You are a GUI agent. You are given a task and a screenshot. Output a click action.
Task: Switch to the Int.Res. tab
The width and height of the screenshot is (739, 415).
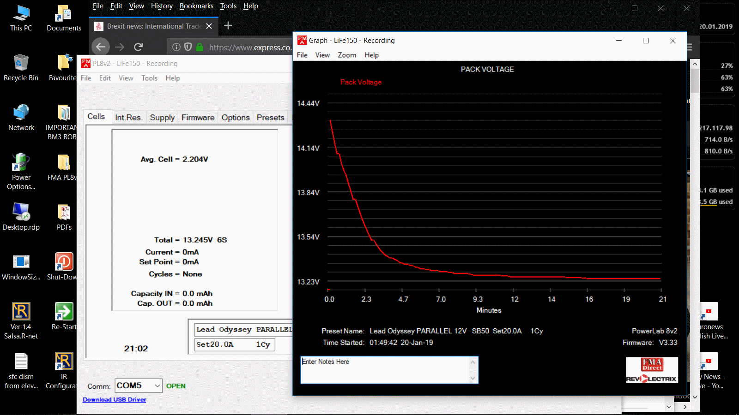click(x=128, y=118)
